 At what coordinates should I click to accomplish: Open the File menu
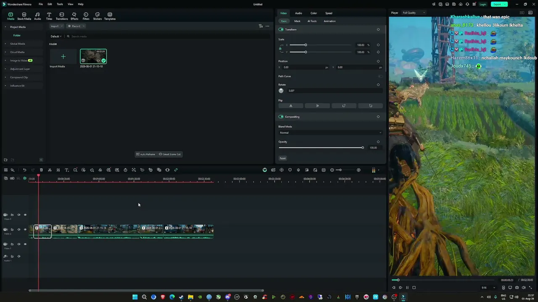coord(41,4)
